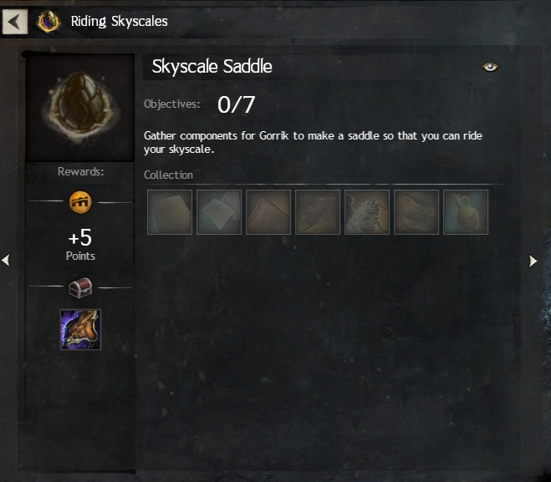Go to next achievement with right arrow
551x482 pixels.
(x=533, y=261)
